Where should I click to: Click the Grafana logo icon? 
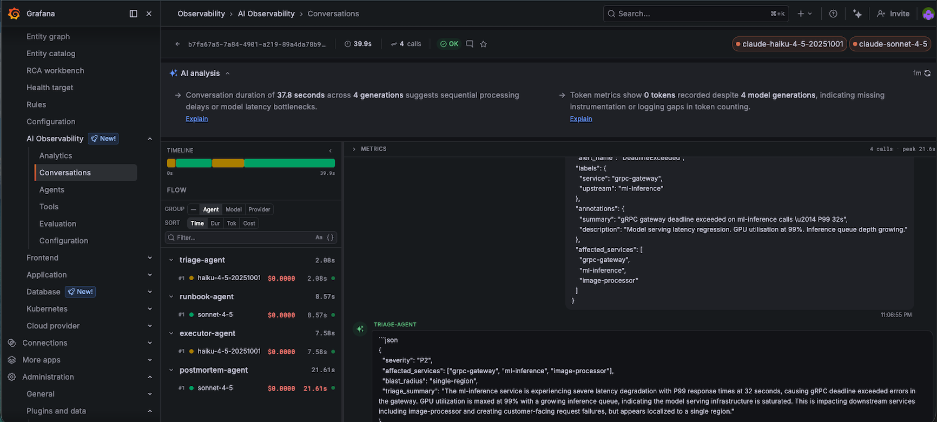[15, 14]
